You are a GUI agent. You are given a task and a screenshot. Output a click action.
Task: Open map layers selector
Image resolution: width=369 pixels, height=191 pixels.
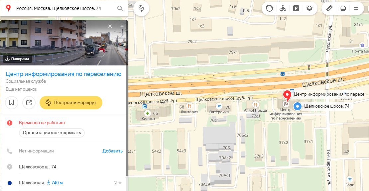click(309, 8)
